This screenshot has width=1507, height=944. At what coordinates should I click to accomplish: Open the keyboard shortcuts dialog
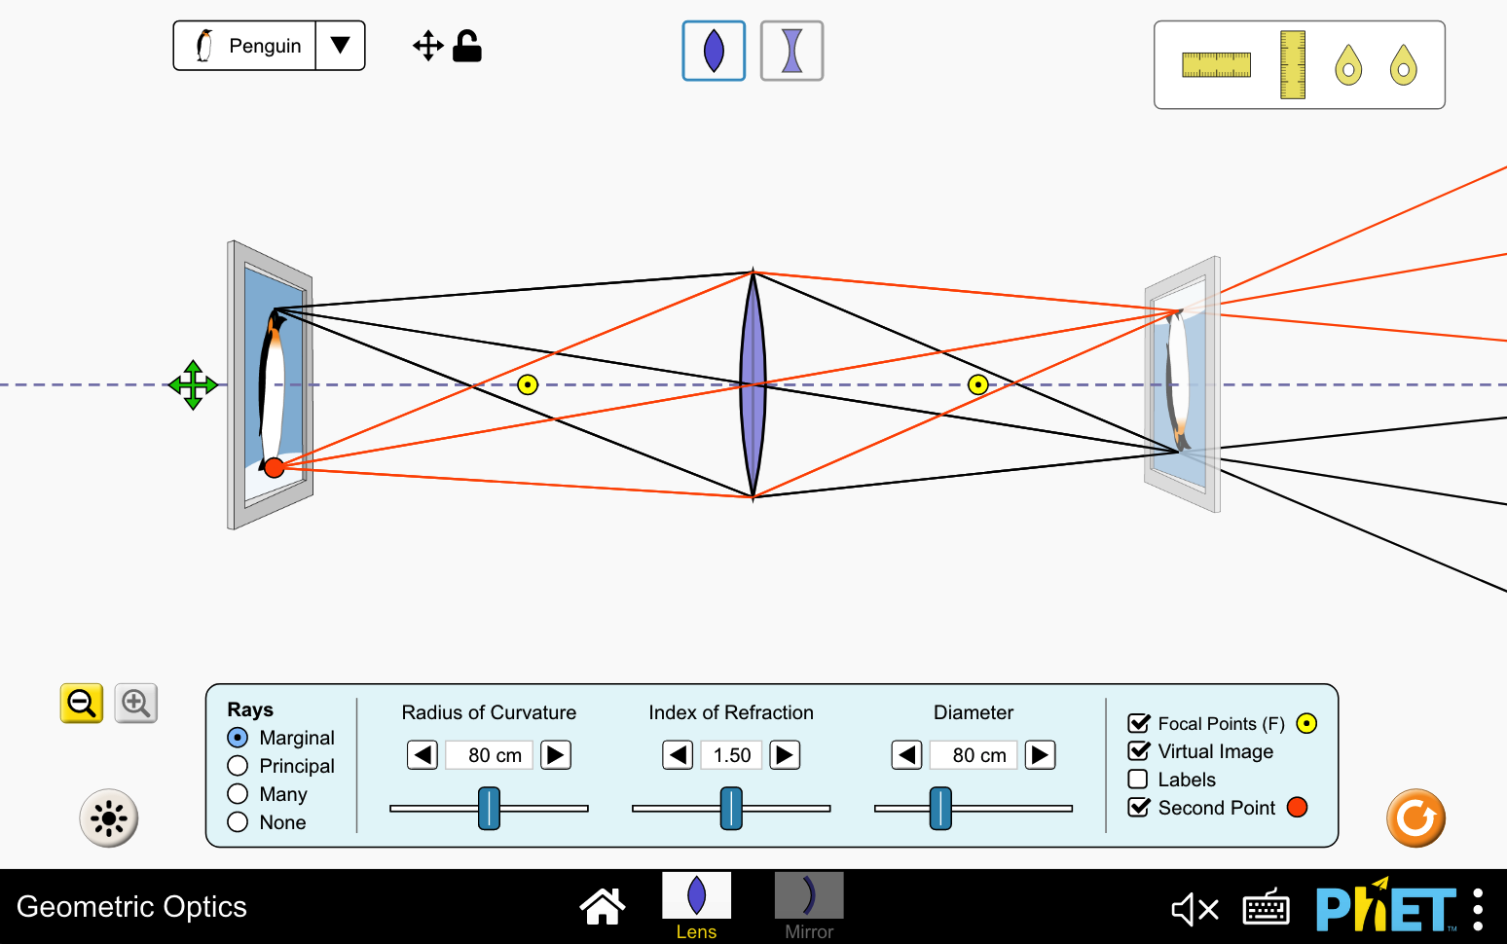1266,907
